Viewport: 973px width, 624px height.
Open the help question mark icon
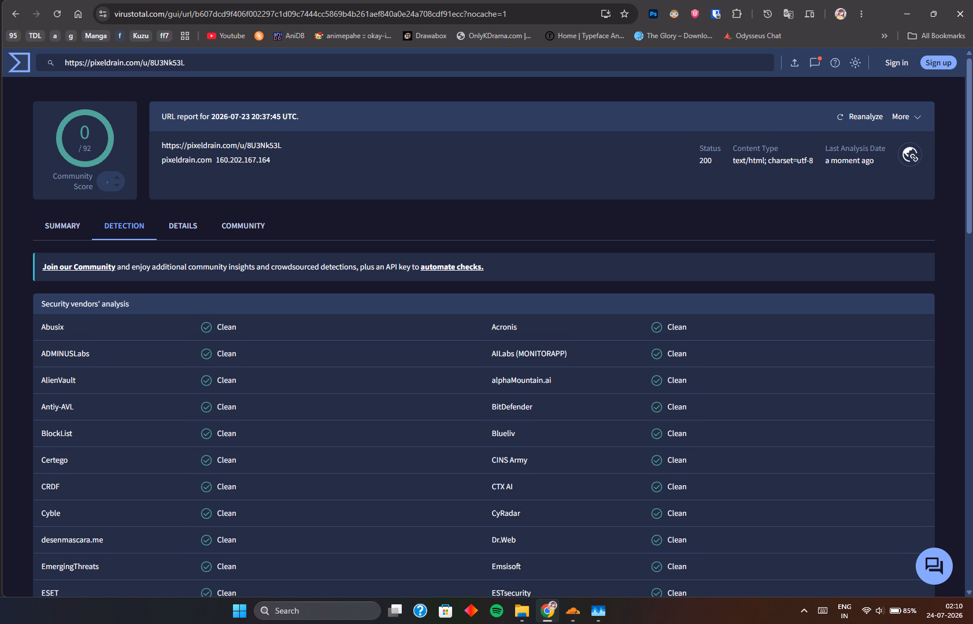[x=835, y=62]
